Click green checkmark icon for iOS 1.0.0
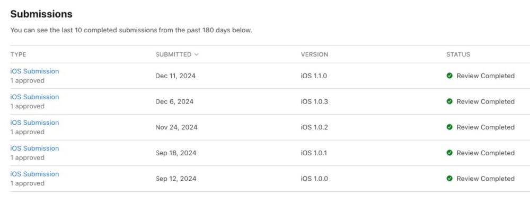The width and height of the screenshot is (530, 205). point(449,179)
